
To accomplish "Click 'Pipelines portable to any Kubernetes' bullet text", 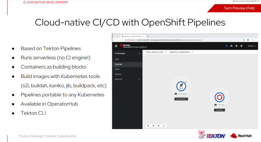I will click(63, 95).
